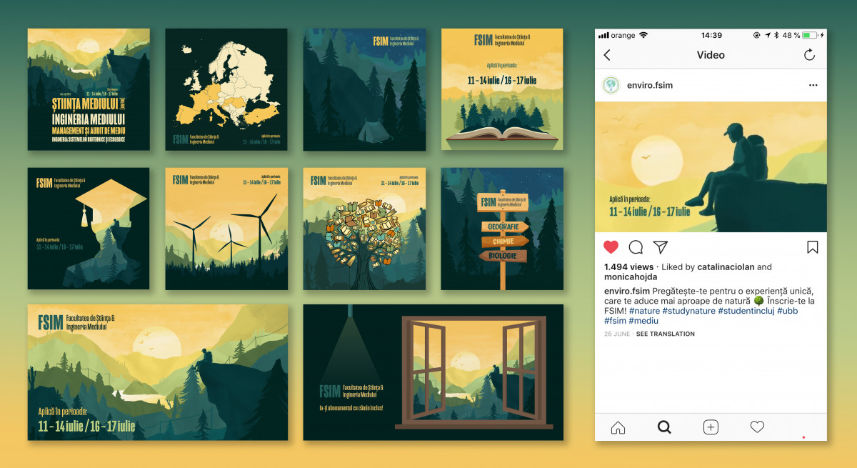Share post with paper plane icon
Screen dimensions: 857x468
pyautogui.click(x=661, y=247)
